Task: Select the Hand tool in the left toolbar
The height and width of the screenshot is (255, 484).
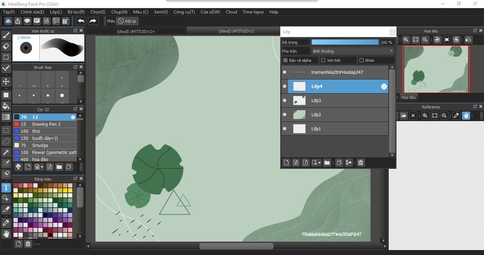Action: [x=6, y=234]
